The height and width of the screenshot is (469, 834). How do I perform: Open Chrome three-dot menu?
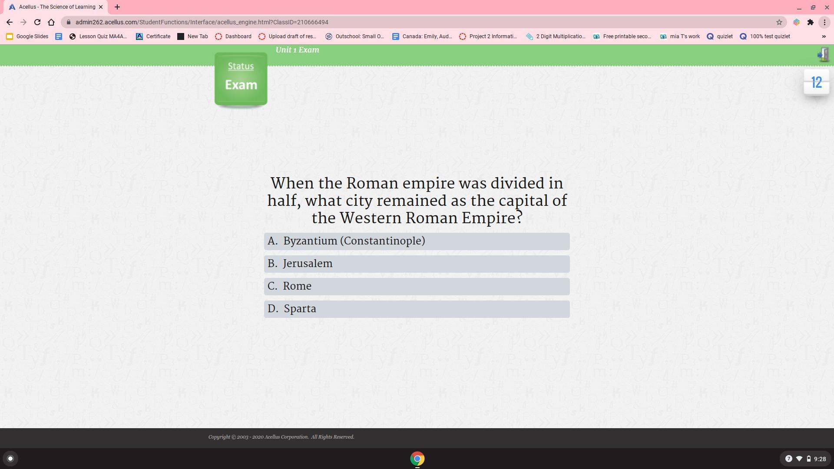pos(824,22)
